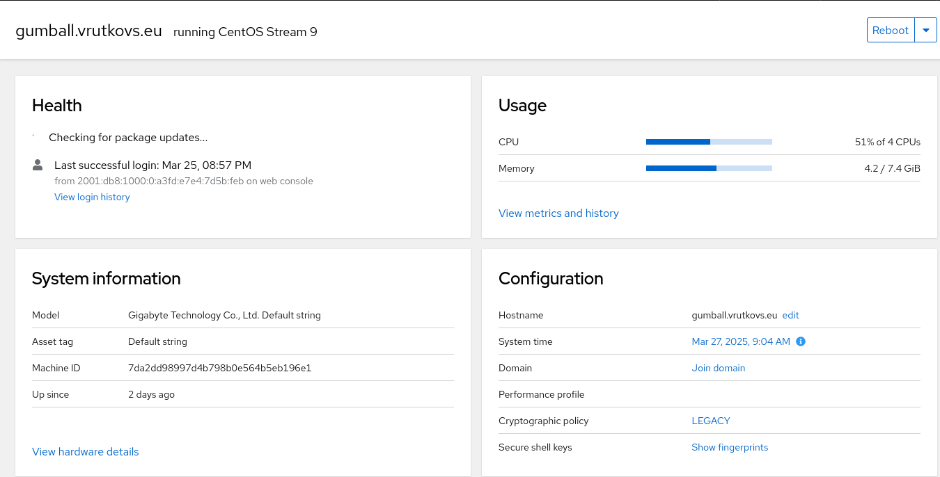Click the user icon beside last login

point(38,165)
